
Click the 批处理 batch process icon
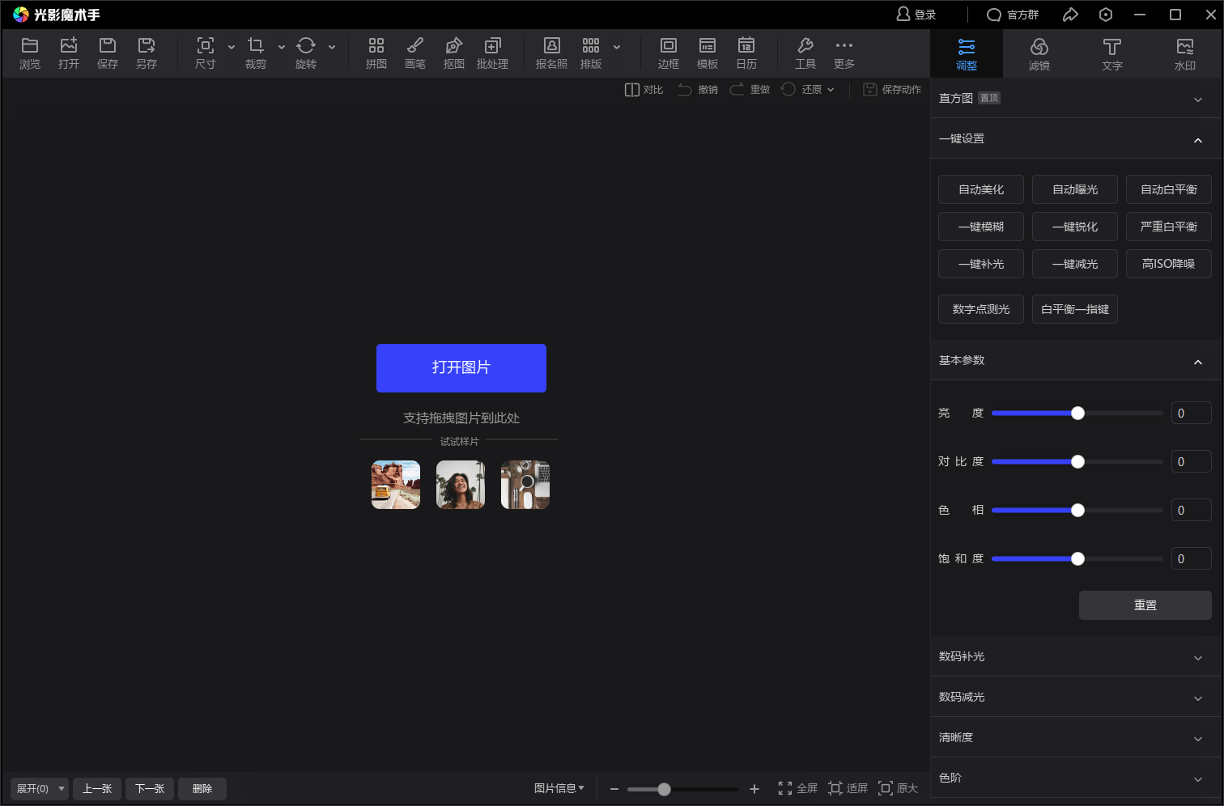point(492,53)
